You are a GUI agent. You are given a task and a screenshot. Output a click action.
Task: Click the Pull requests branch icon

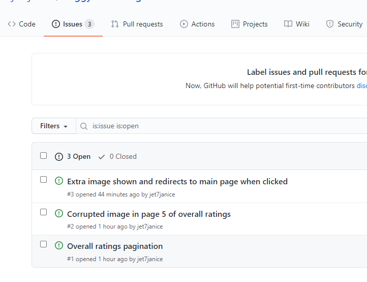click(115, 24)
